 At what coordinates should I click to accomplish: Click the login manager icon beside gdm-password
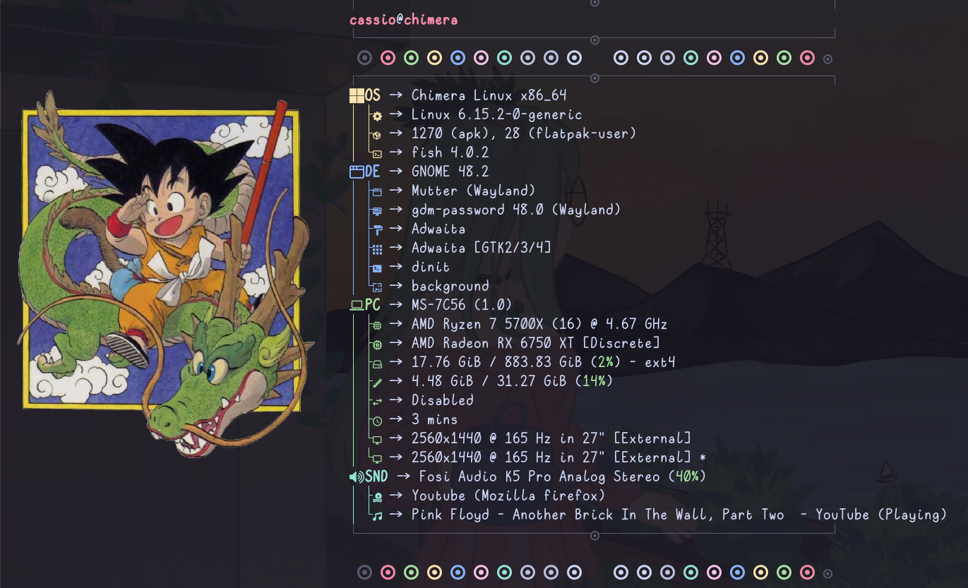pos(377,210)
